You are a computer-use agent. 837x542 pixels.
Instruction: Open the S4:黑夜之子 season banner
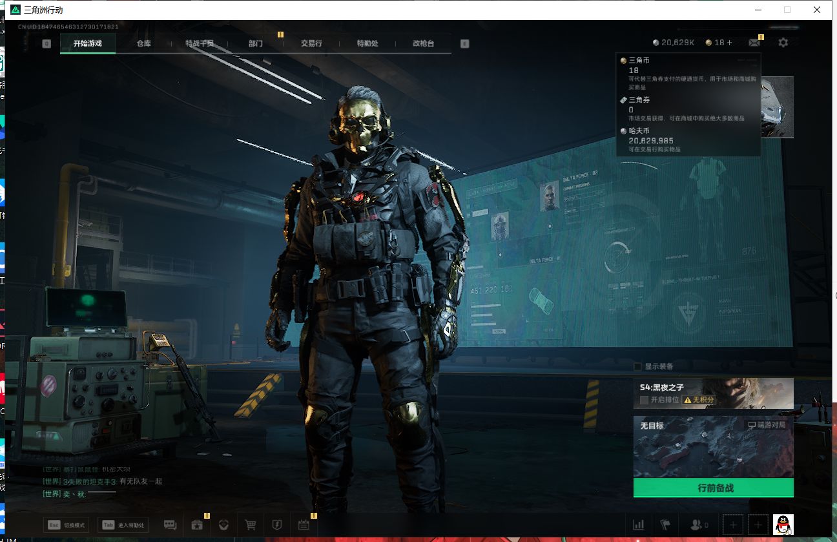(x=713, y=393)
